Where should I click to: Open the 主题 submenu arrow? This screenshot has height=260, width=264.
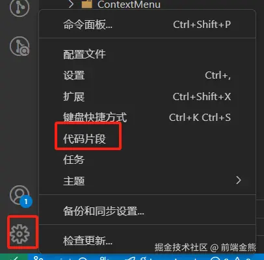(x=239, y=180)
